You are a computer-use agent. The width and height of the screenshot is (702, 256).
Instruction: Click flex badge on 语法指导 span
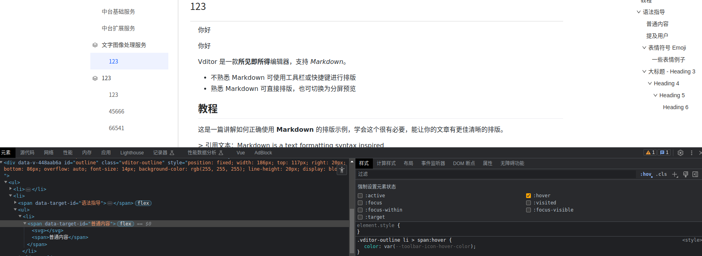coord(143,203)
